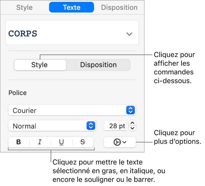The height and width of the screenshot is (186, 205).
Task: Click the chevron beside the gear icon
Action: coord(124,142)
